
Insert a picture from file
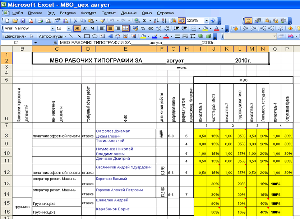click(x=133, y=36)
